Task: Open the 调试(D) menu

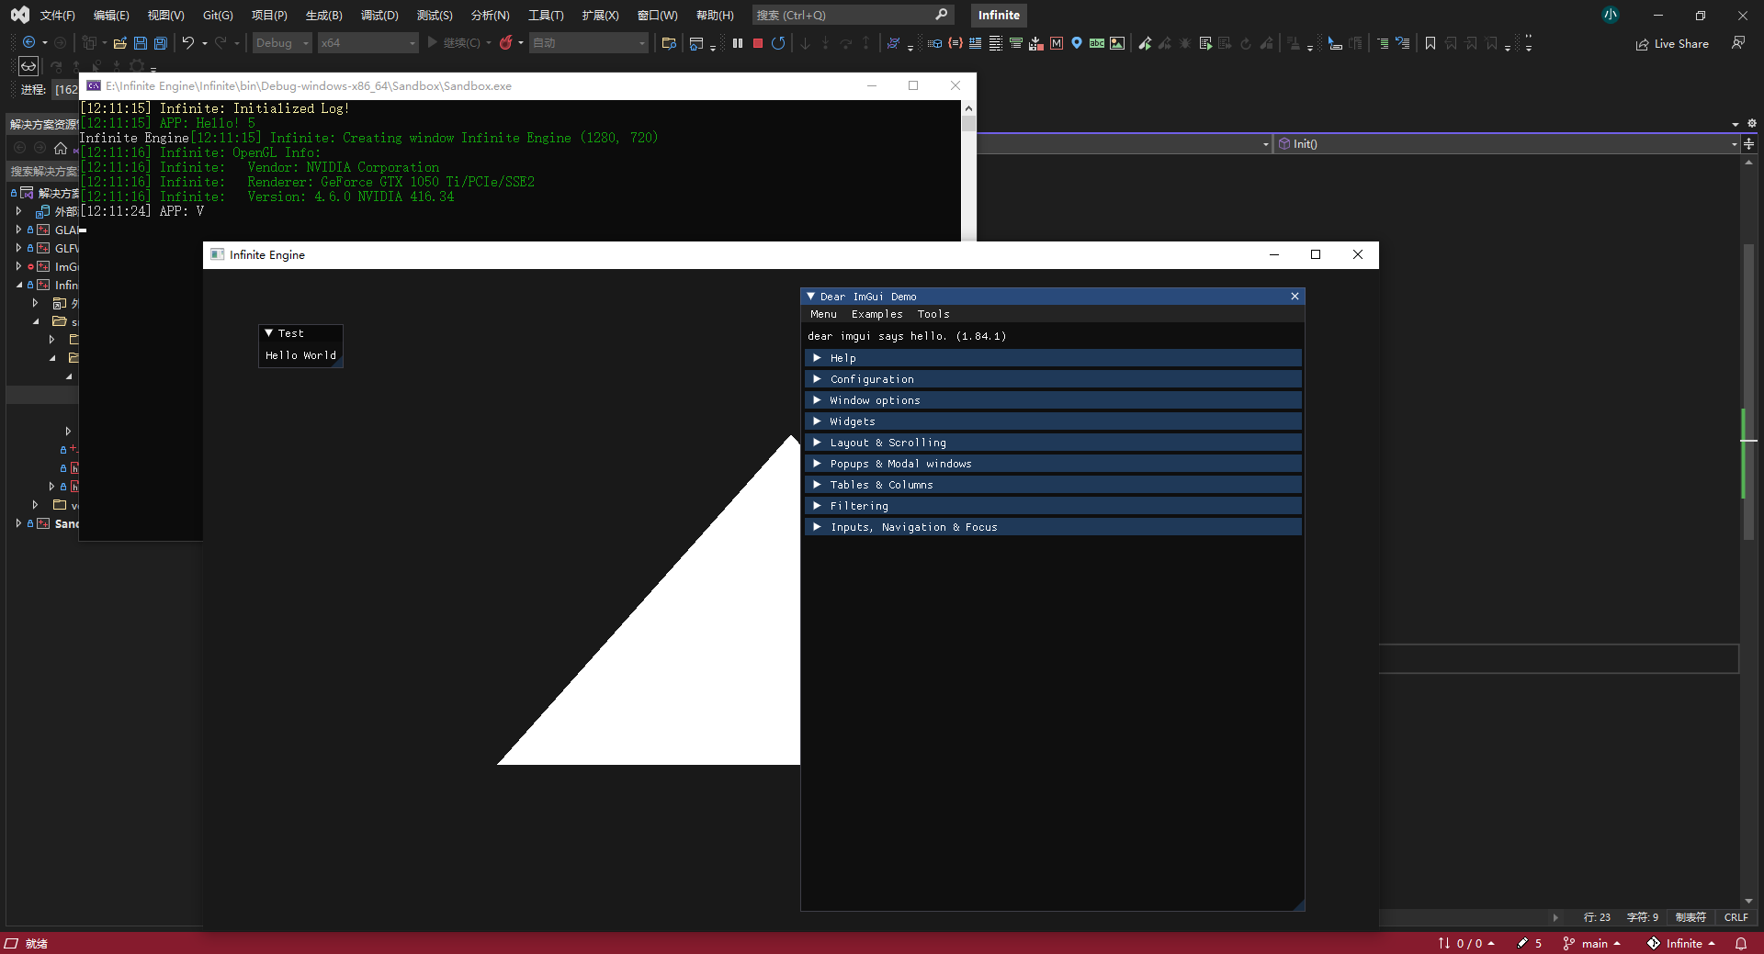Action: click(x=379, y=15)
